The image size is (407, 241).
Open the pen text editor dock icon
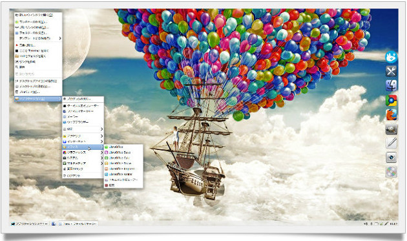coord(391,143)
